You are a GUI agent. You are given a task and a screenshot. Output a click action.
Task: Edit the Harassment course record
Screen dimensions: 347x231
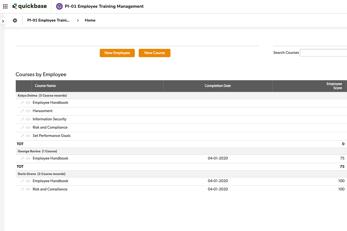[22, 111]
